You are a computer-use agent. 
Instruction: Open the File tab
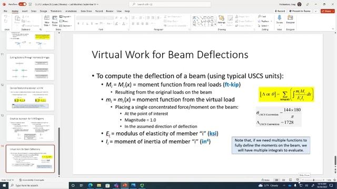click(x=5, y=11)
